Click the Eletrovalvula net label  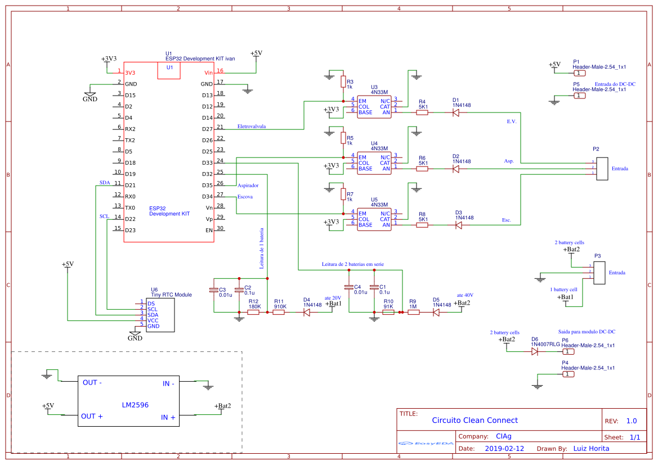[252, 127]
